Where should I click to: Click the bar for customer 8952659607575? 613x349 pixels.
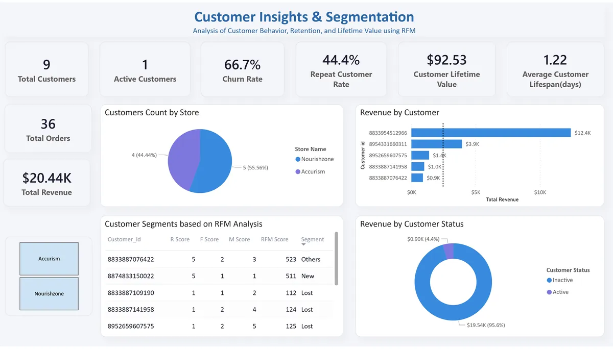coord(420,155)
